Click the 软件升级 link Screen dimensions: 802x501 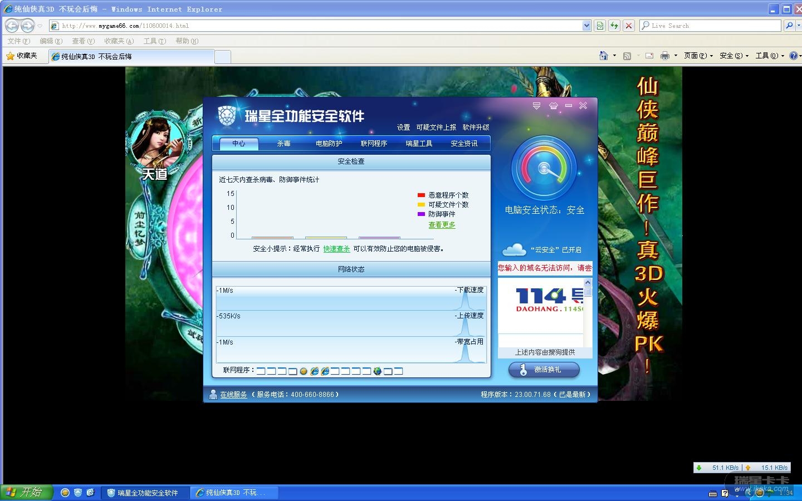pyautogui.click(x=476, y=127)
